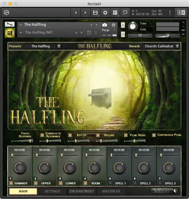Expand The Halfling INIT snapshot dropdown triangle

click(x=21, y=33)
